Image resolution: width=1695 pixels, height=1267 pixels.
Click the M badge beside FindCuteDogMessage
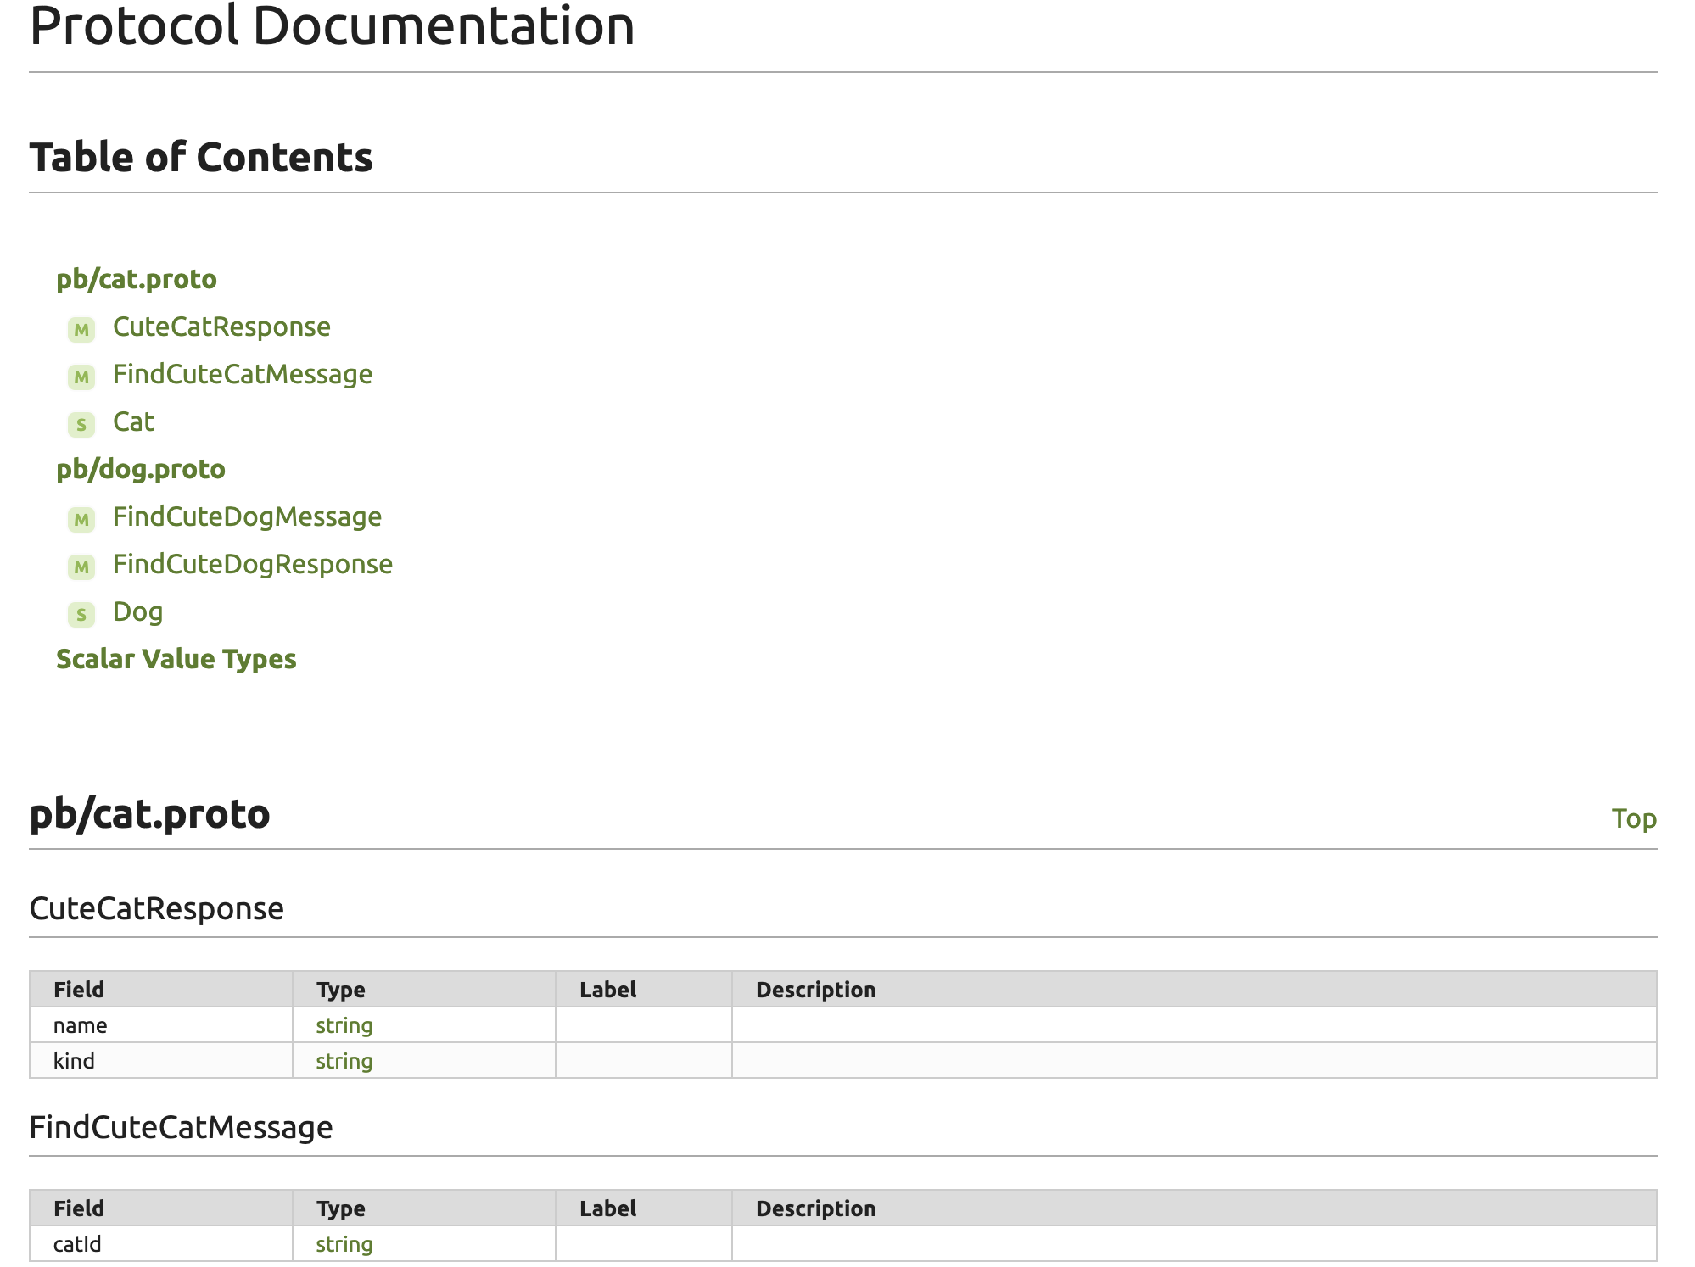[x=81, y=519]
